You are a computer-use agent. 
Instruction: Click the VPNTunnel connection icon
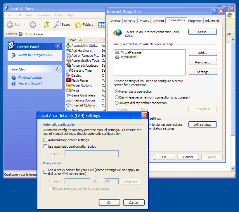point(117,57)
